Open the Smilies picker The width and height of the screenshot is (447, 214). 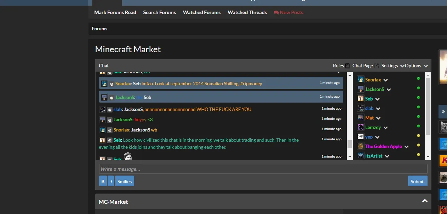point(125,181)
